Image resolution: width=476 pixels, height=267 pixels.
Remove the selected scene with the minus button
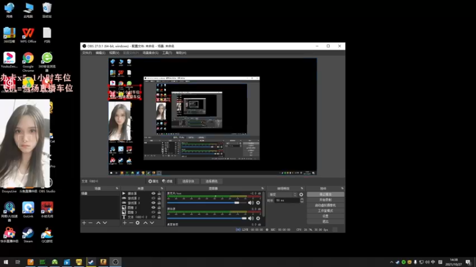coord(90,223)
